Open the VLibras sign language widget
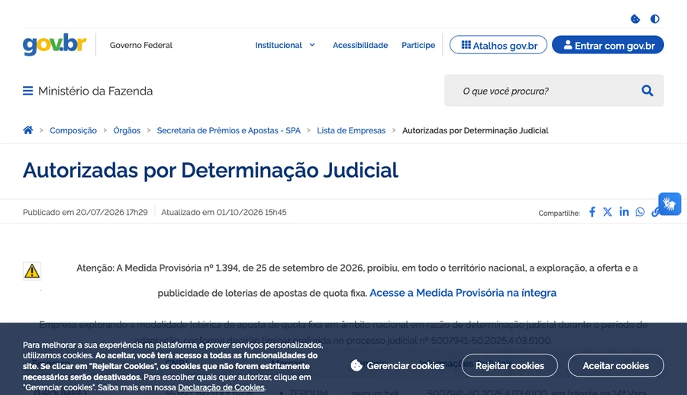Image resolution: width=687 pixels, height=395 pixels. (669, 204)
